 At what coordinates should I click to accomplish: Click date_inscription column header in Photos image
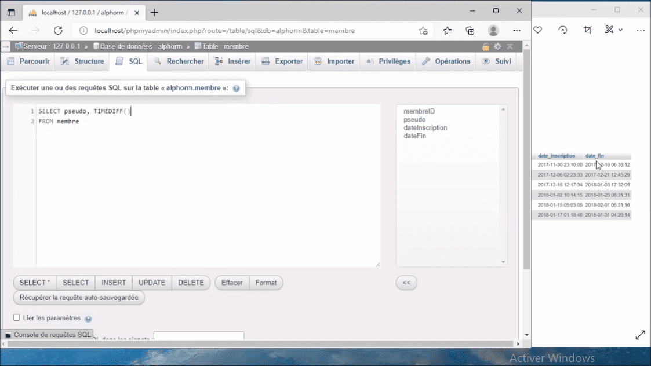click(x=557, y=156)
